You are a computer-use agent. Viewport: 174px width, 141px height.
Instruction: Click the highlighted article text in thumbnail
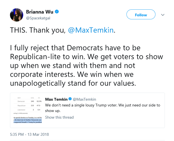click(x=28, y=121)
